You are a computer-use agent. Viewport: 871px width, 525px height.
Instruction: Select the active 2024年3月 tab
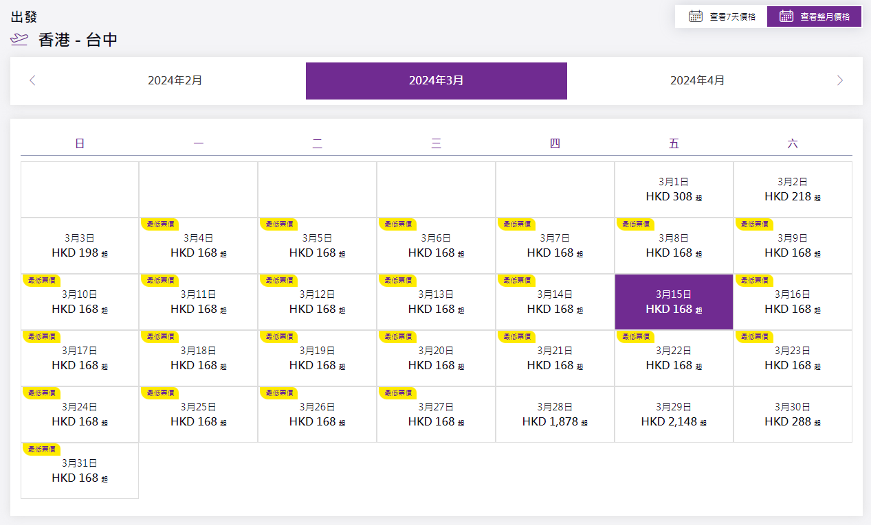coord(436,81)
